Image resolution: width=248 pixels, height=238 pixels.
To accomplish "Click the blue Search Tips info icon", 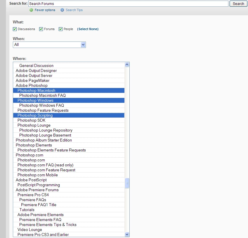I will click(x=62, y=10).
